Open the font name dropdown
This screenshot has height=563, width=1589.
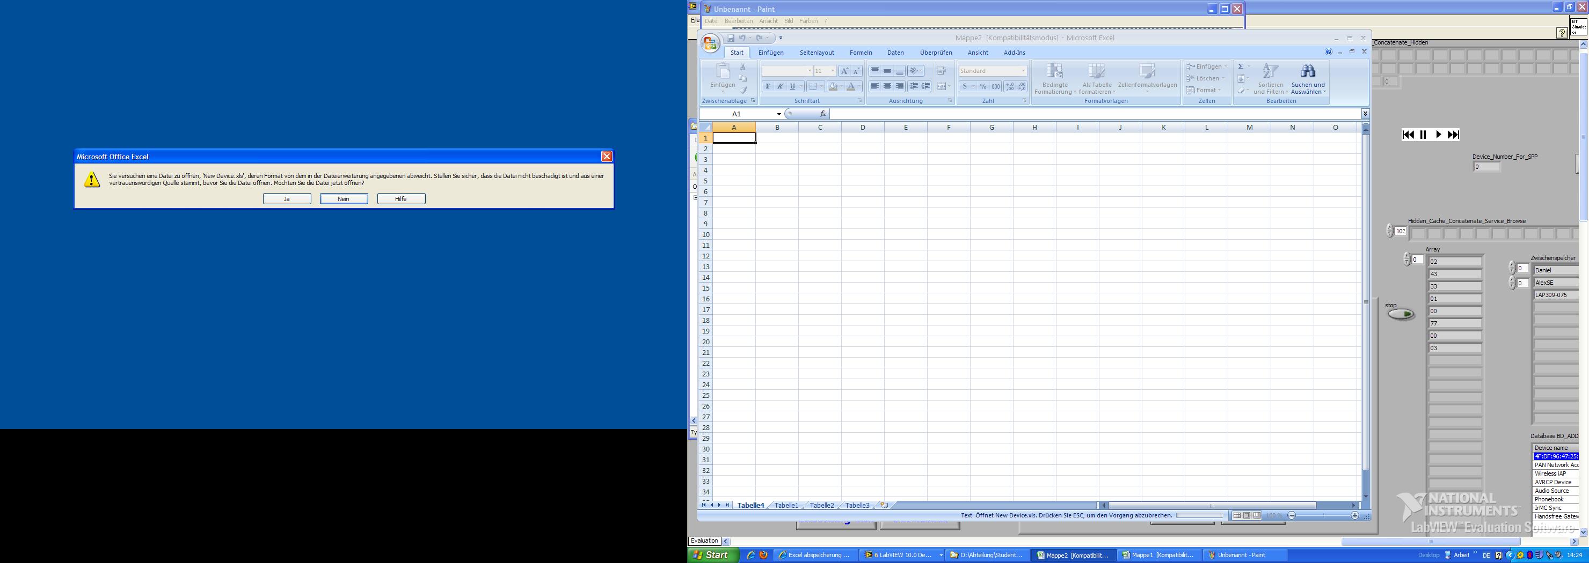tap(810, 71)
